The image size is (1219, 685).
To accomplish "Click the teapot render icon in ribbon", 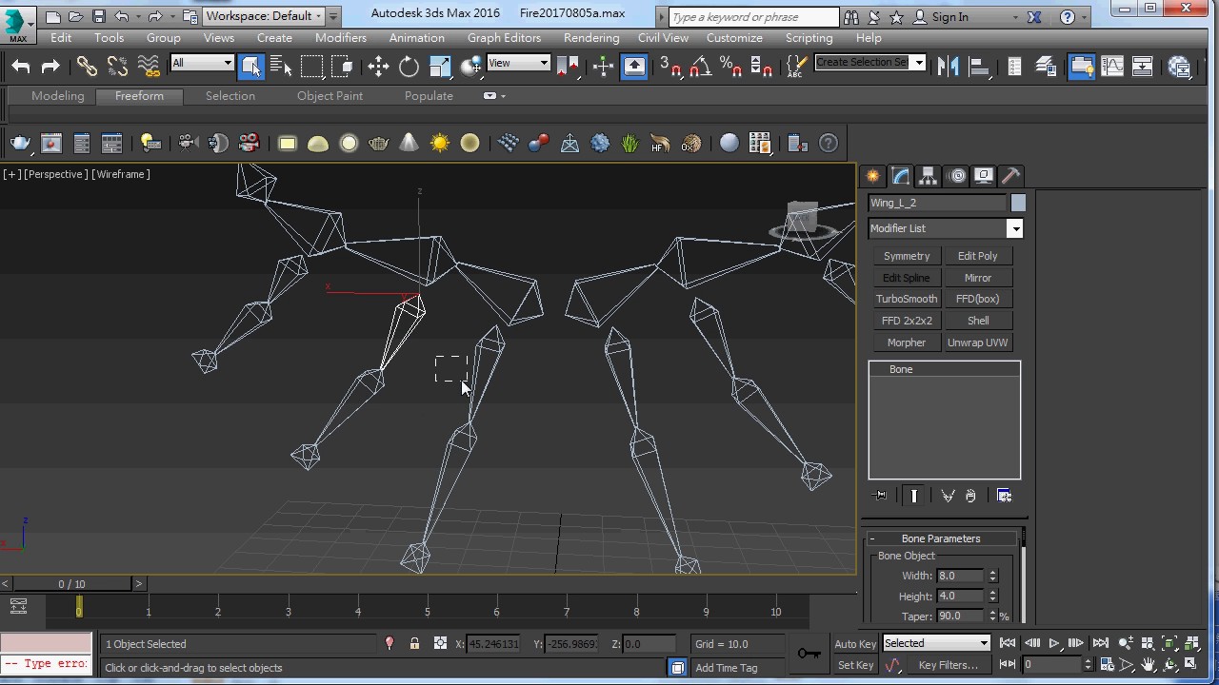I will point(20,143).
